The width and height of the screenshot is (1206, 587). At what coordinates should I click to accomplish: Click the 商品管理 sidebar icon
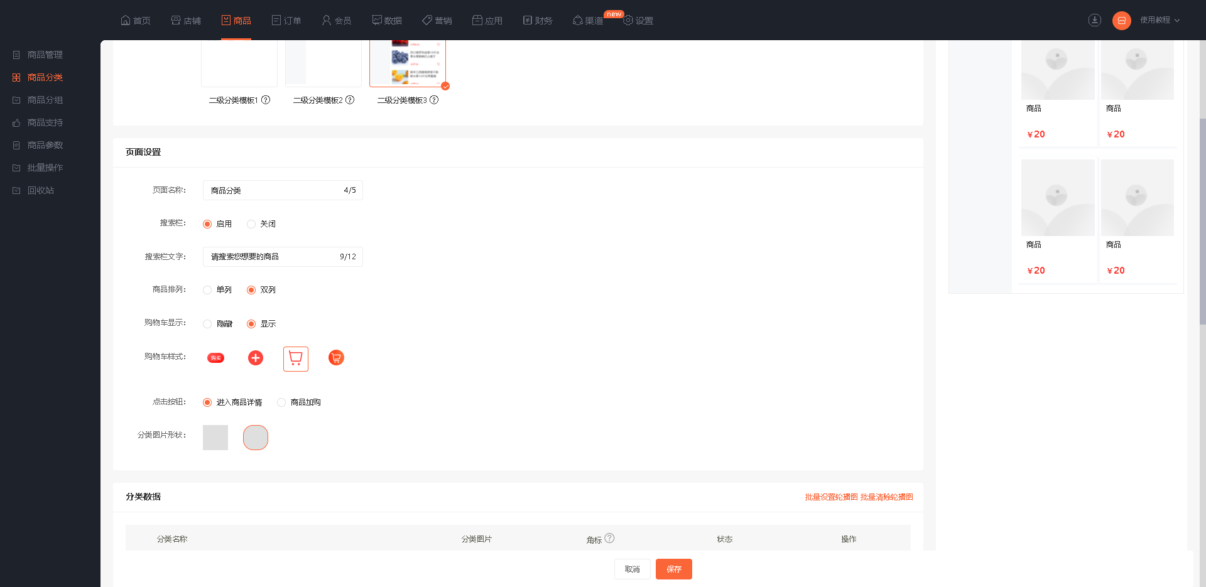[x=16, y=55]
